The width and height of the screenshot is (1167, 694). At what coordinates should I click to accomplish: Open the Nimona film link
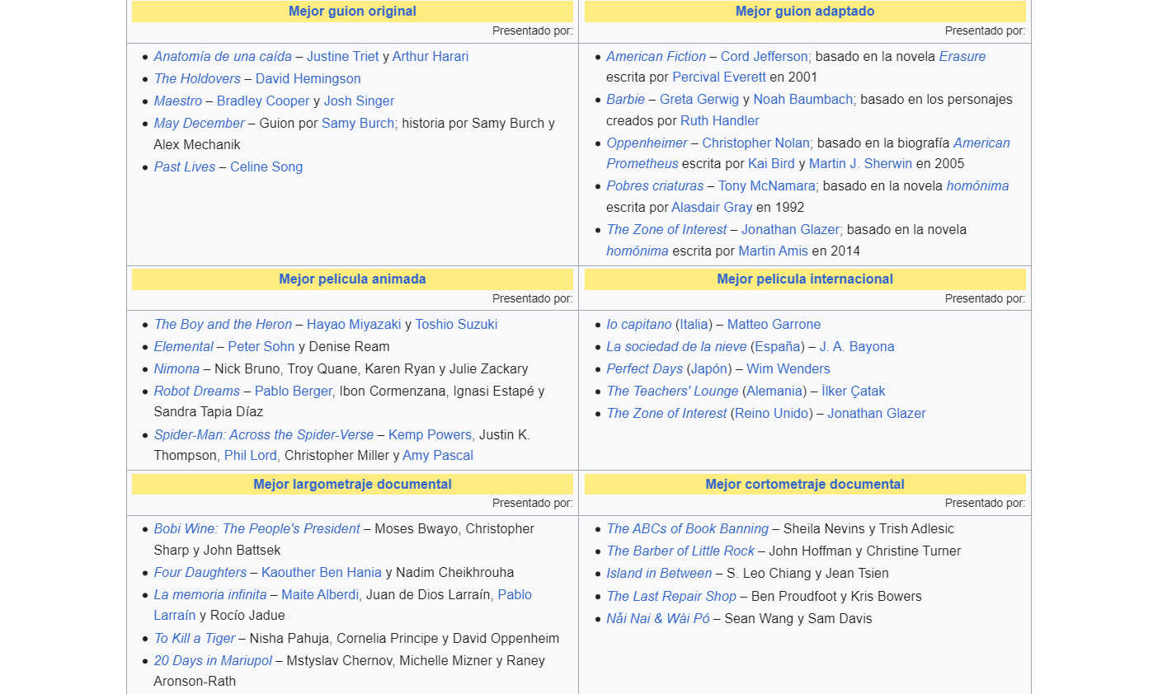pos(176,369)
